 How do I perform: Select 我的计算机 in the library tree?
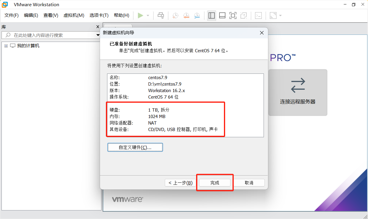[x=28, y=46]
